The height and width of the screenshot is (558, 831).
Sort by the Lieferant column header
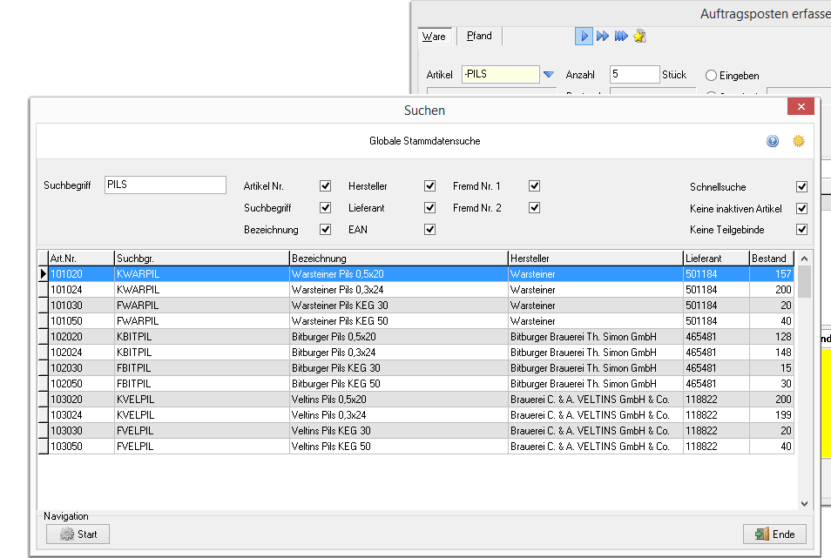[x=716, y=259]
